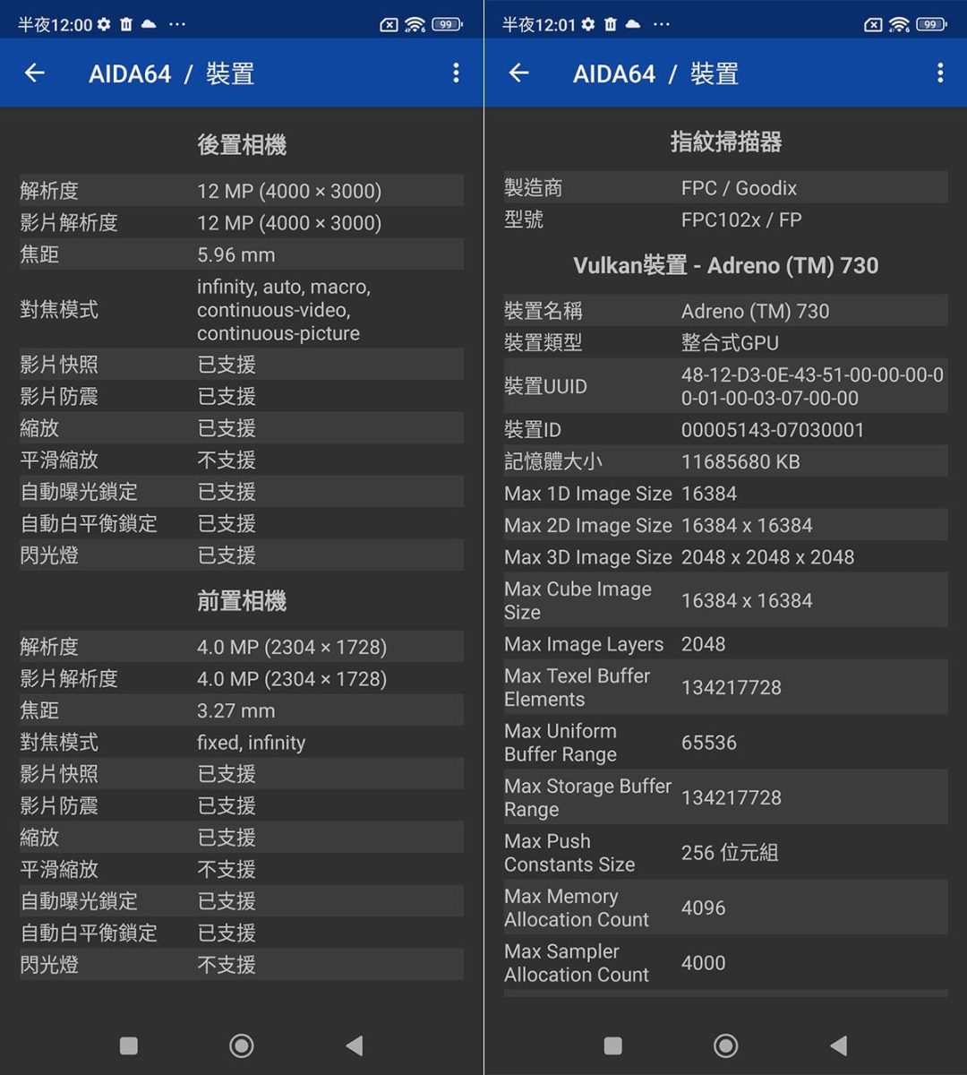This screenshot has width=967, height=1075.
Task: Tap the AIDA64 / 裝置 title on the right screen
Action: (x=656, y=73)
